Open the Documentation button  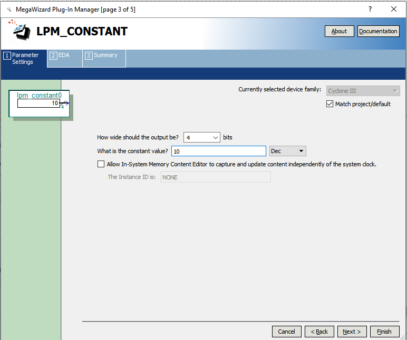coord(378,31)
